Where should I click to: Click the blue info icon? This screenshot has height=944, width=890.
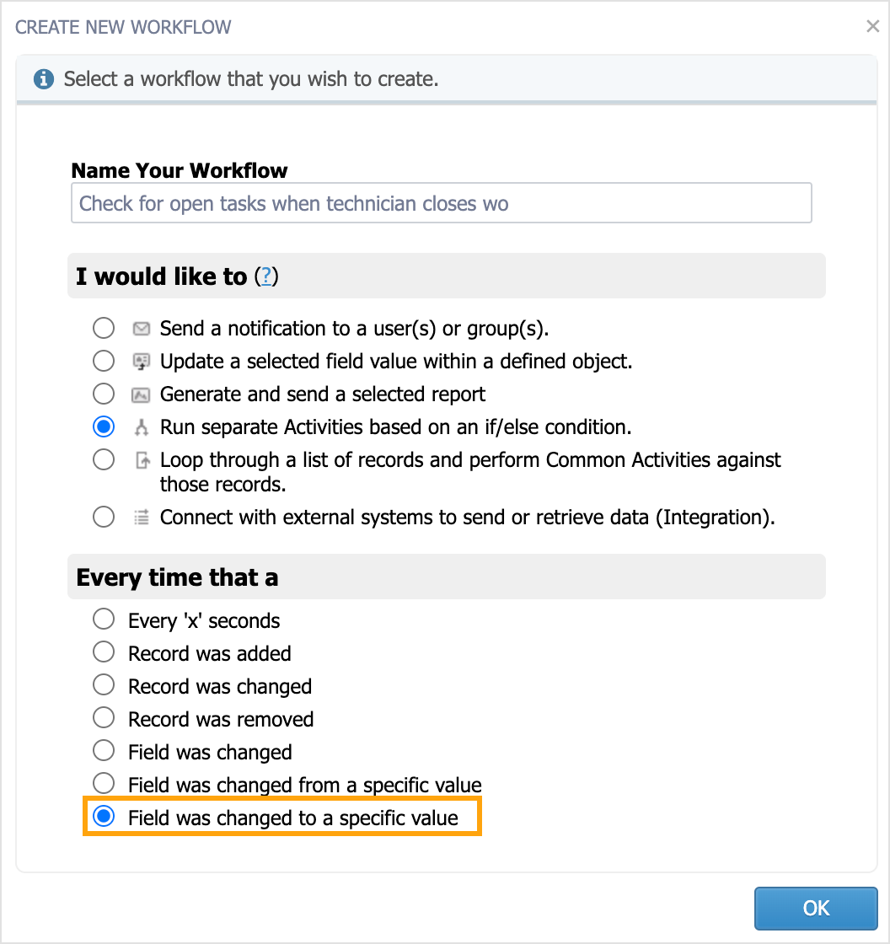click(x=43, y=79)
